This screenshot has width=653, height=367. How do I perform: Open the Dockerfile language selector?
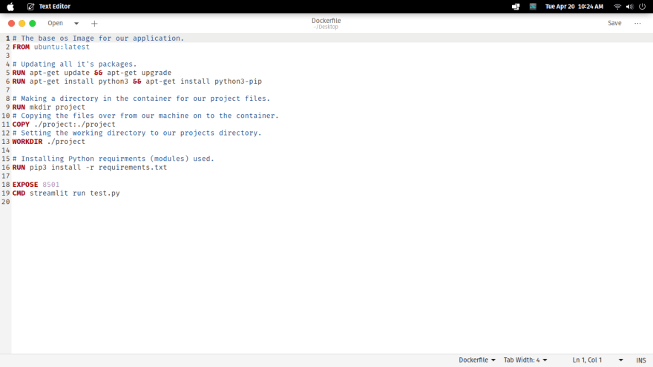(x=477, y=360)
